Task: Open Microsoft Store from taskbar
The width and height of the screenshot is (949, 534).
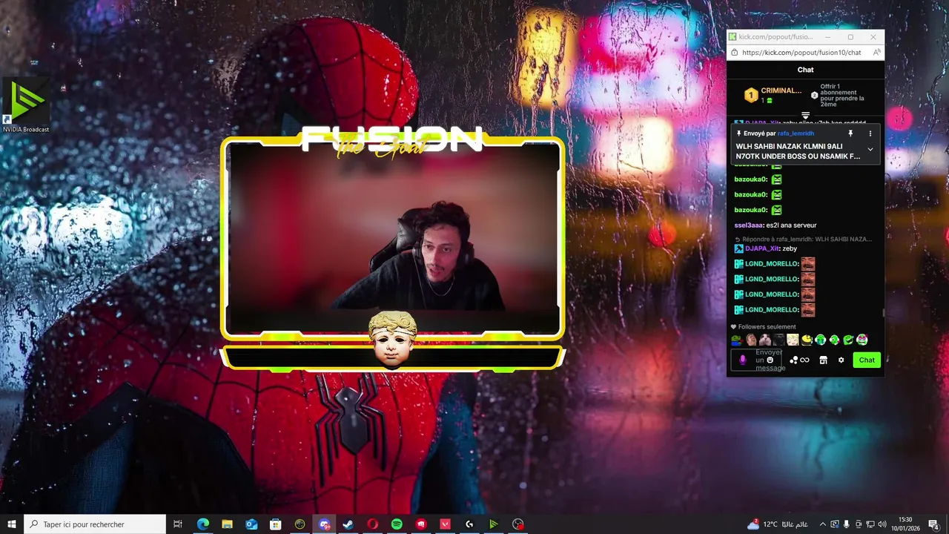Action: click(275, 524)
